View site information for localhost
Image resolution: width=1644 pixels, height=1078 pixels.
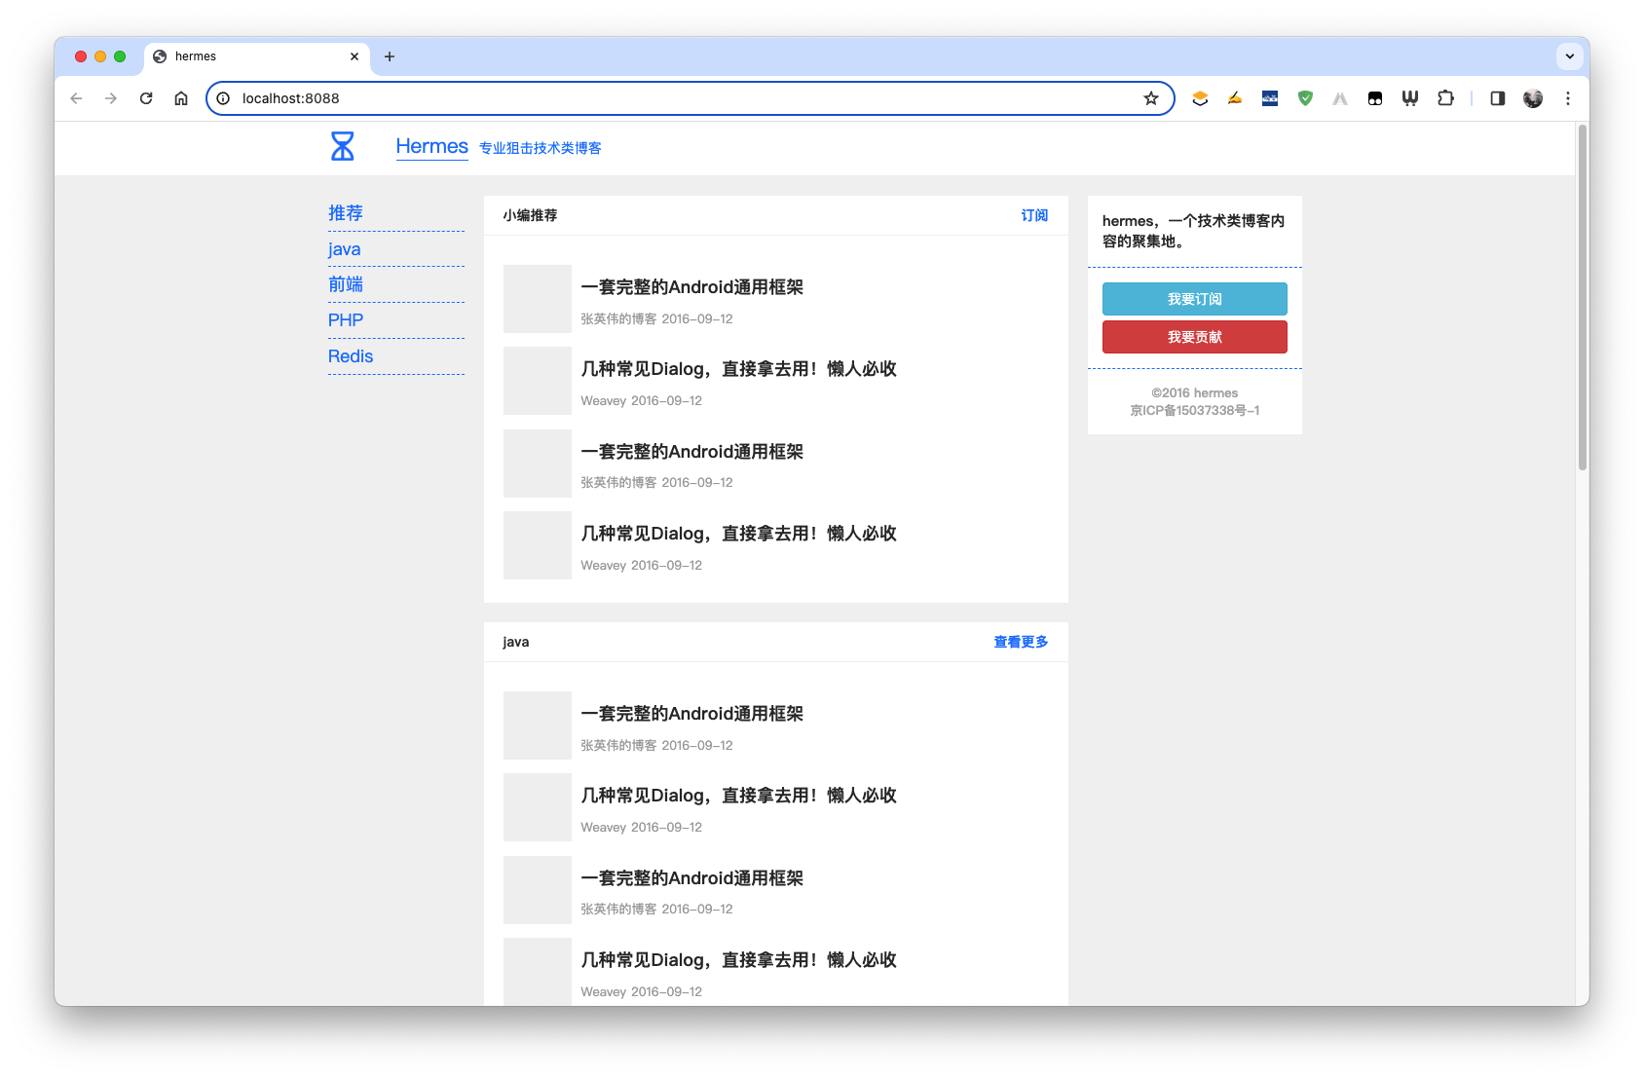pos(223,98)
